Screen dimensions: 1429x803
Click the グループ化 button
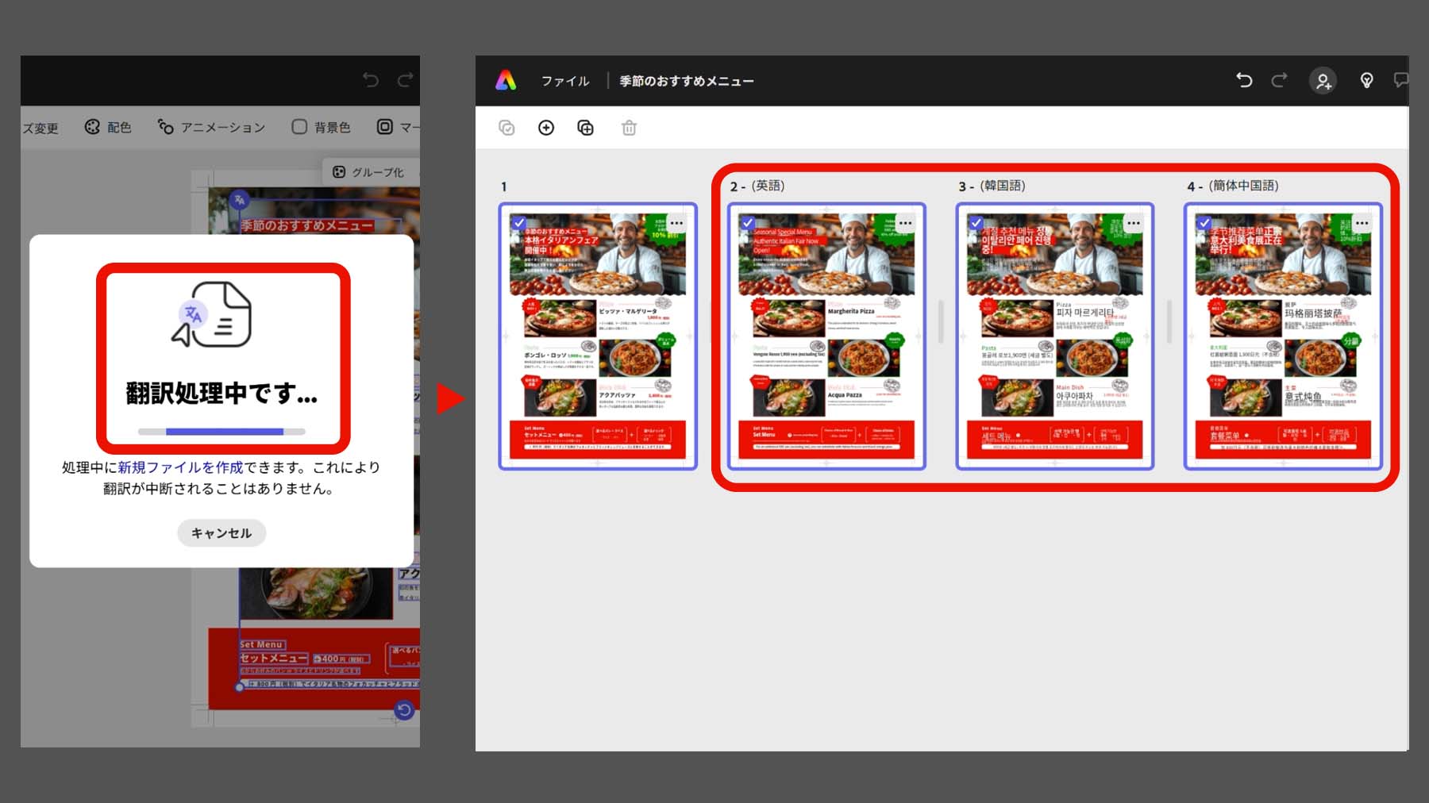(368, 172)
